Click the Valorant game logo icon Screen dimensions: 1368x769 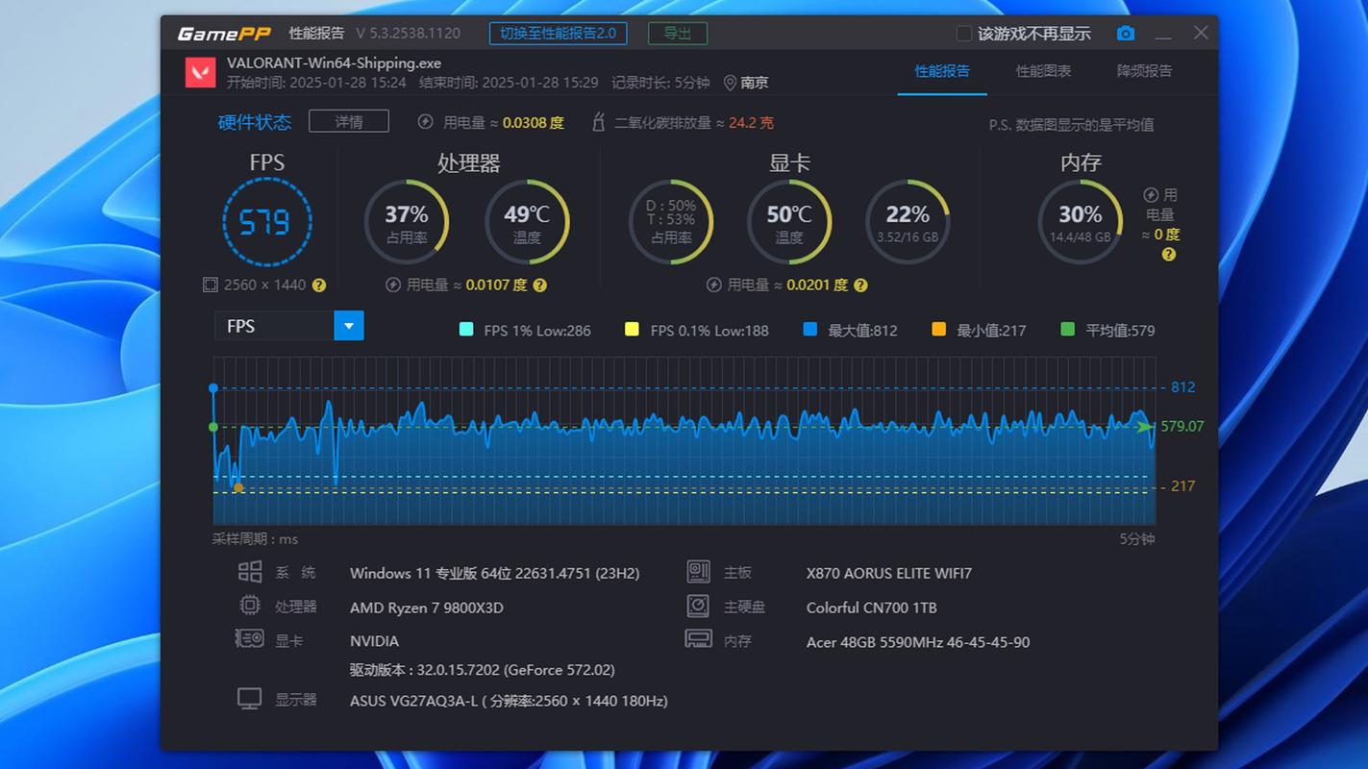(201, 73)
